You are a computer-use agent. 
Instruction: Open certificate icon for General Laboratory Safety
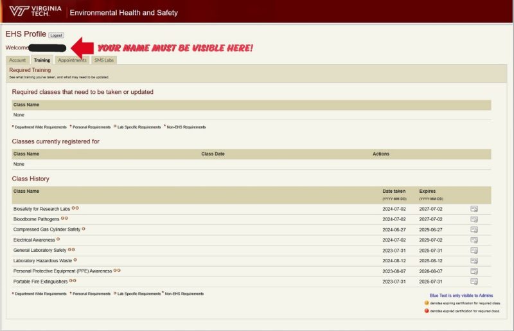(x=474, y=251)
